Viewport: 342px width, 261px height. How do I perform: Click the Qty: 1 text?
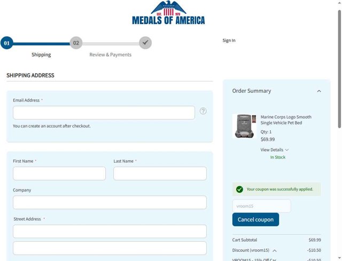266,132
